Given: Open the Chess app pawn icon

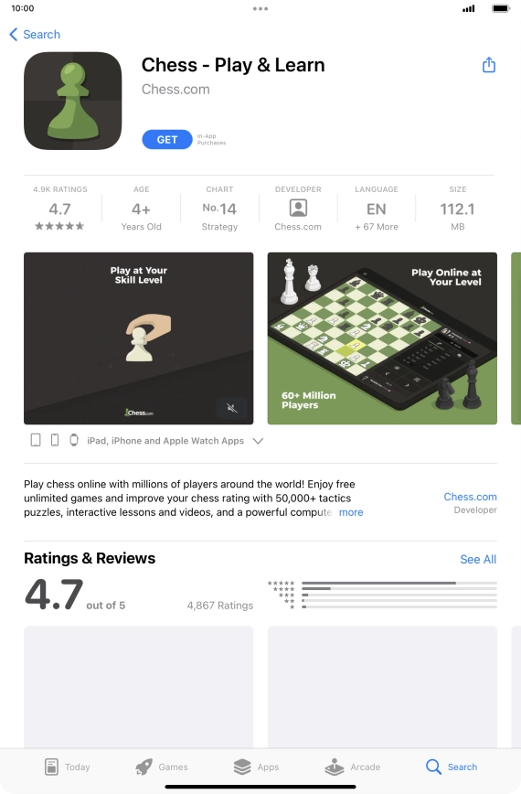Looking at the screenshot, I should pos(73,101).
